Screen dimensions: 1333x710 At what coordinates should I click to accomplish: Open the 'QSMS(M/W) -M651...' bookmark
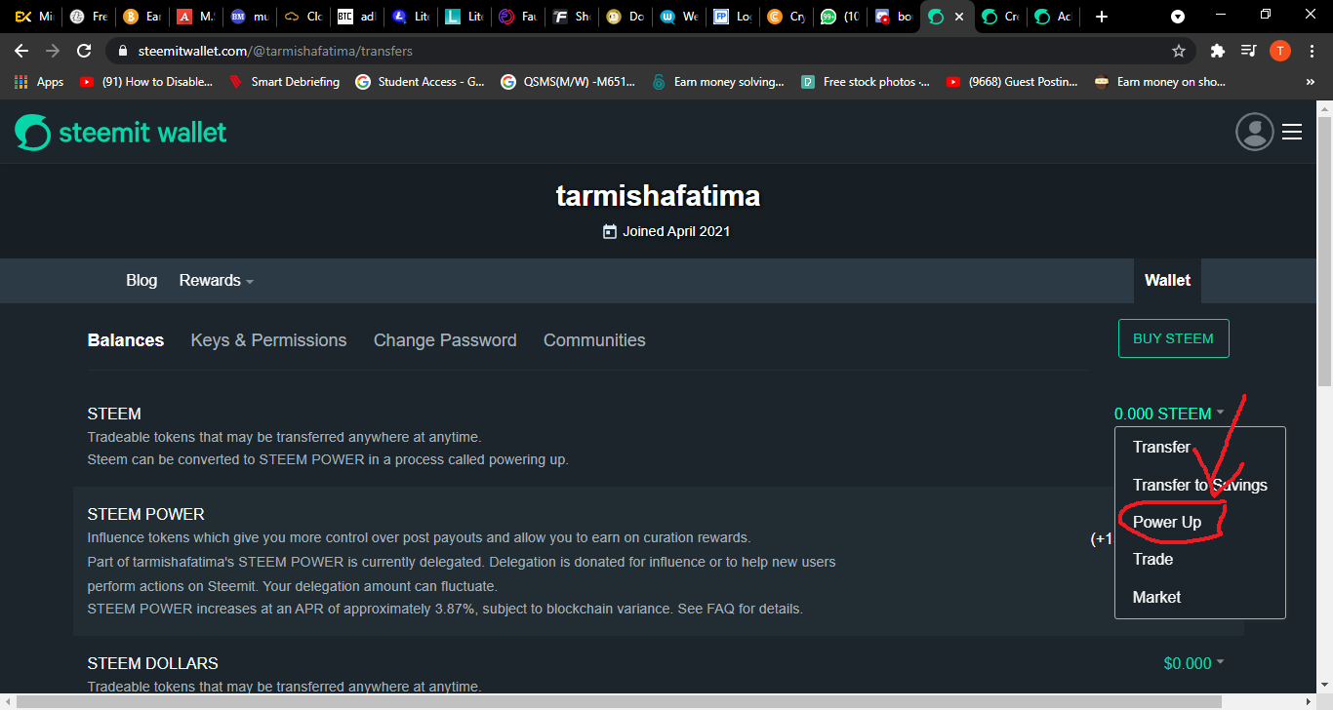(568, 82)
